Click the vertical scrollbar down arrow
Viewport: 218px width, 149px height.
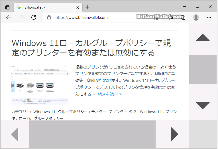[203, 105]
